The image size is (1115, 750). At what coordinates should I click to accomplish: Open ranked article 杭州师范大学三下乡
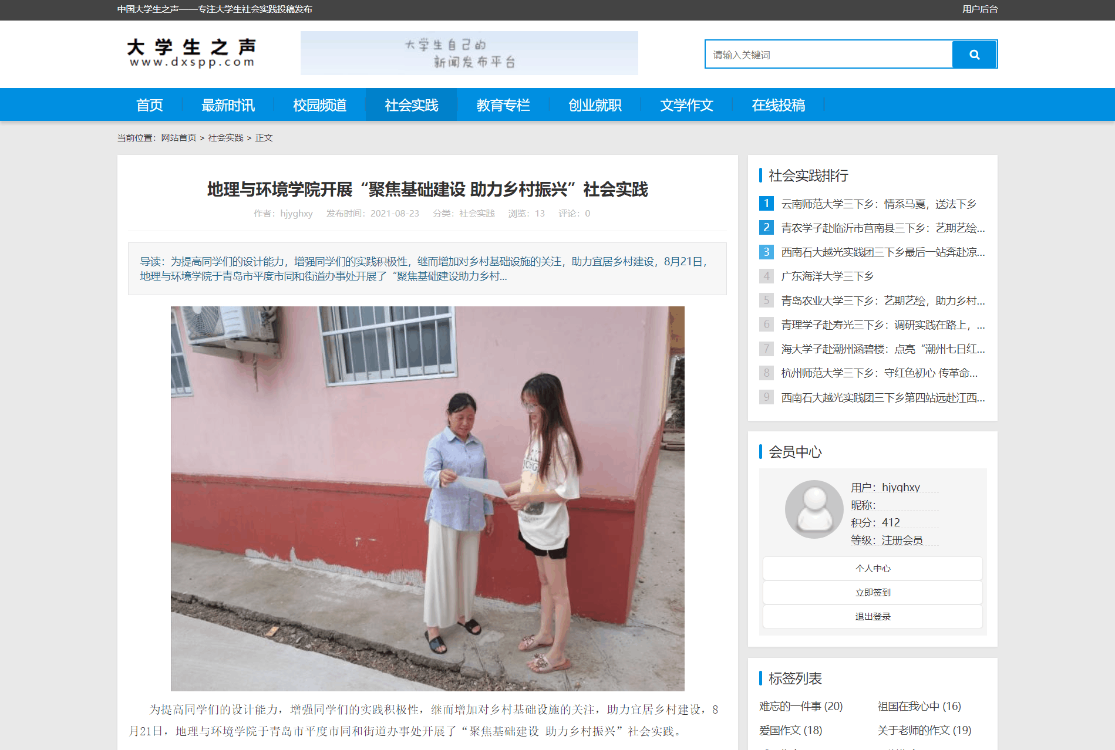tap(879, 373)
